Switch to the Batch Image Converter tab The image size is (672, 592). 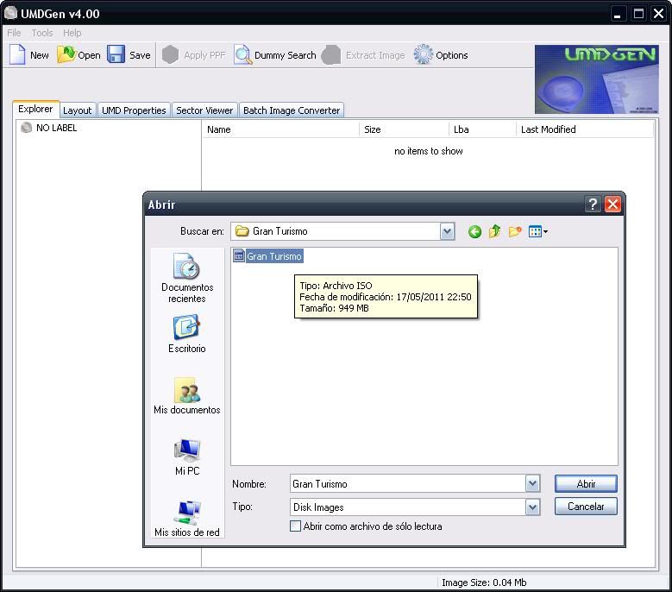pos(292,110)
